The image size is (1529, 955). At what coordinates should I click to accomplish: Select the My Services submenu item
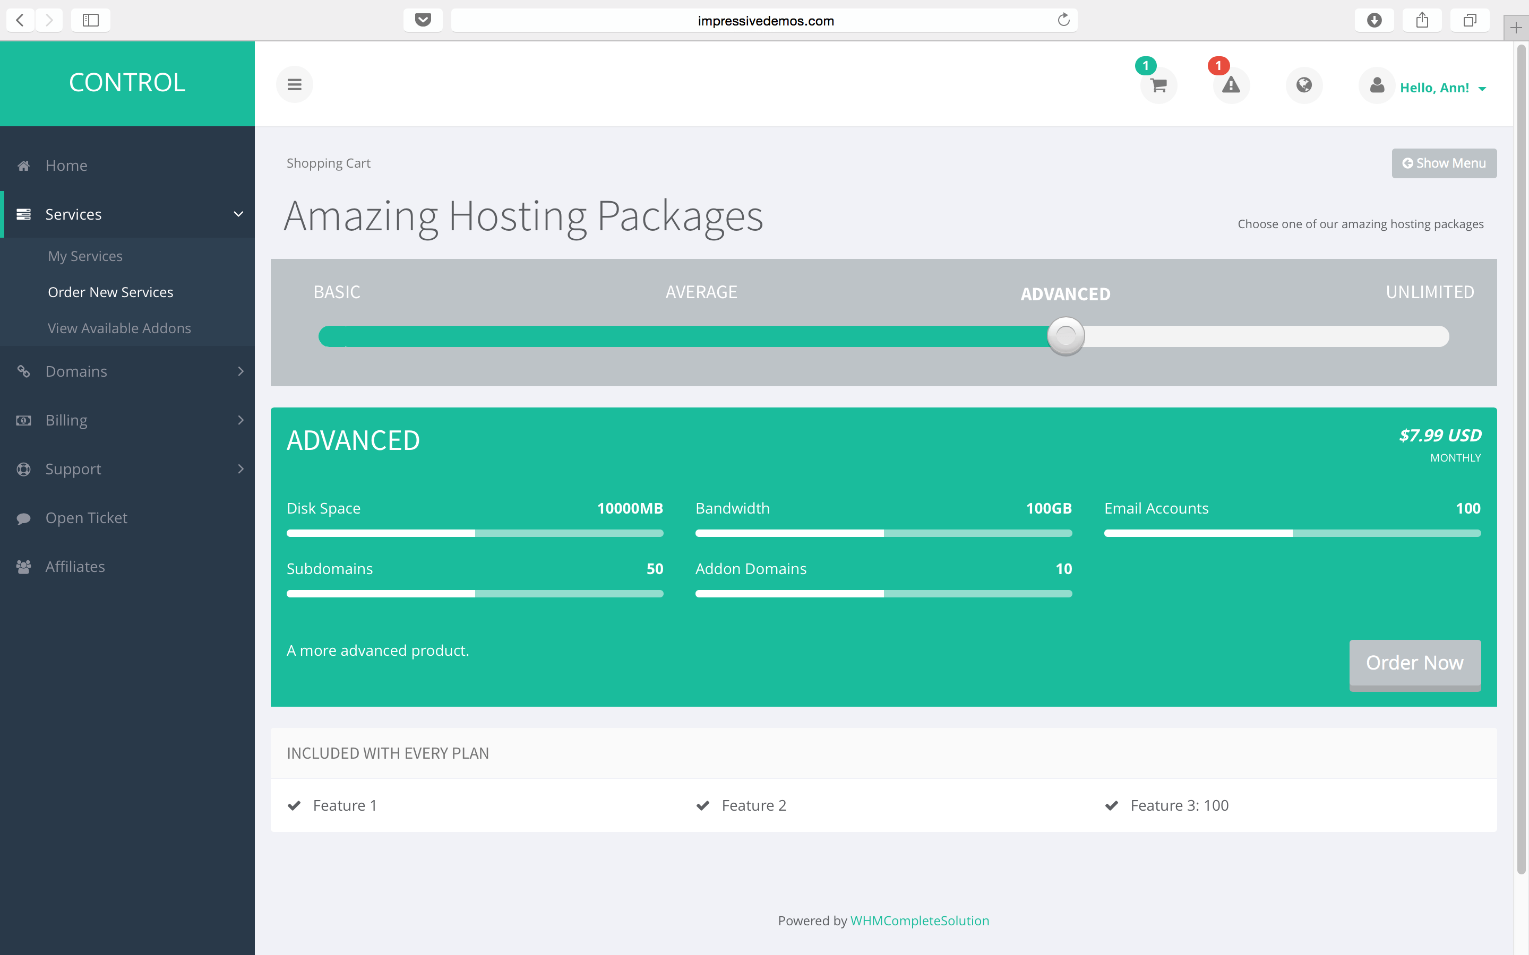(x=85, y=256)
